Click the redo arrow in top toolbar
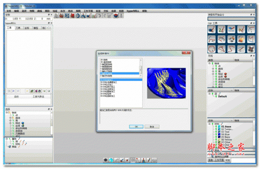The height and width of the screenshot is (169, 260). (x=104, y=16)
